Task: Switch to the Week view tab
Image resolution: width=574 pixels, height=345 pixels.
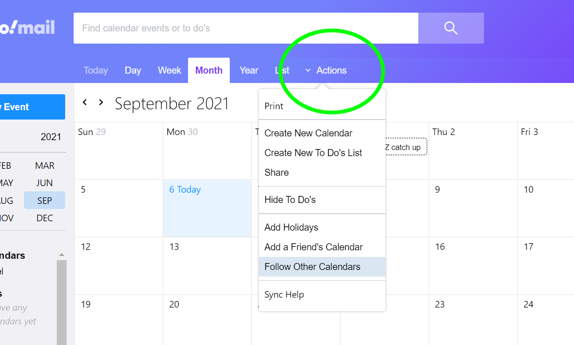Action: 169,70
